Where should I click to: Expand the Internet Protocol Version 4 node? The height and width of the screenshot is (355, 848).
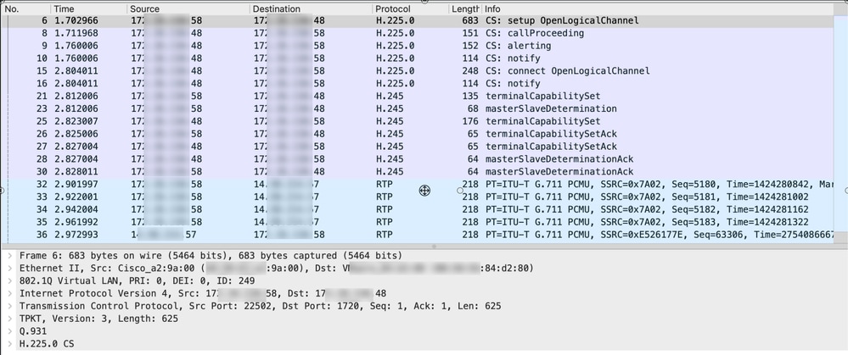point(9,293)
